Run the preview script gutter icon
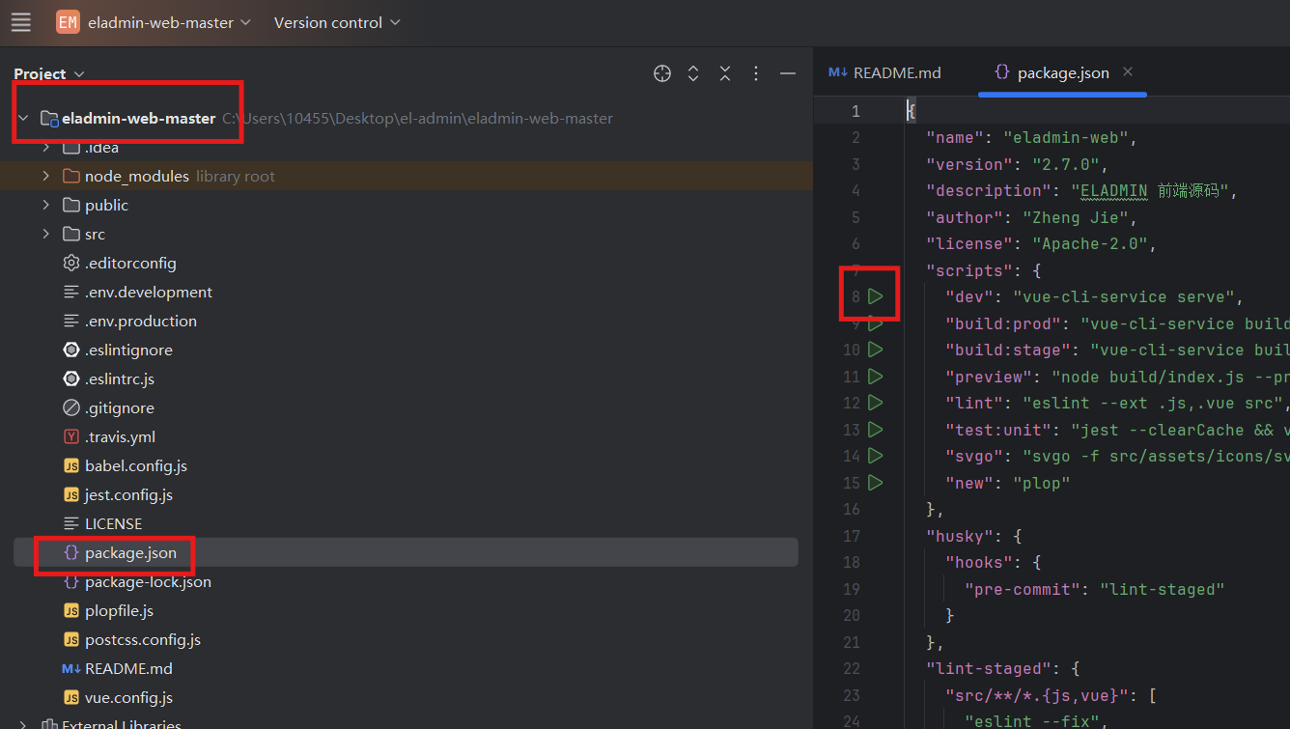 point(875,376)
